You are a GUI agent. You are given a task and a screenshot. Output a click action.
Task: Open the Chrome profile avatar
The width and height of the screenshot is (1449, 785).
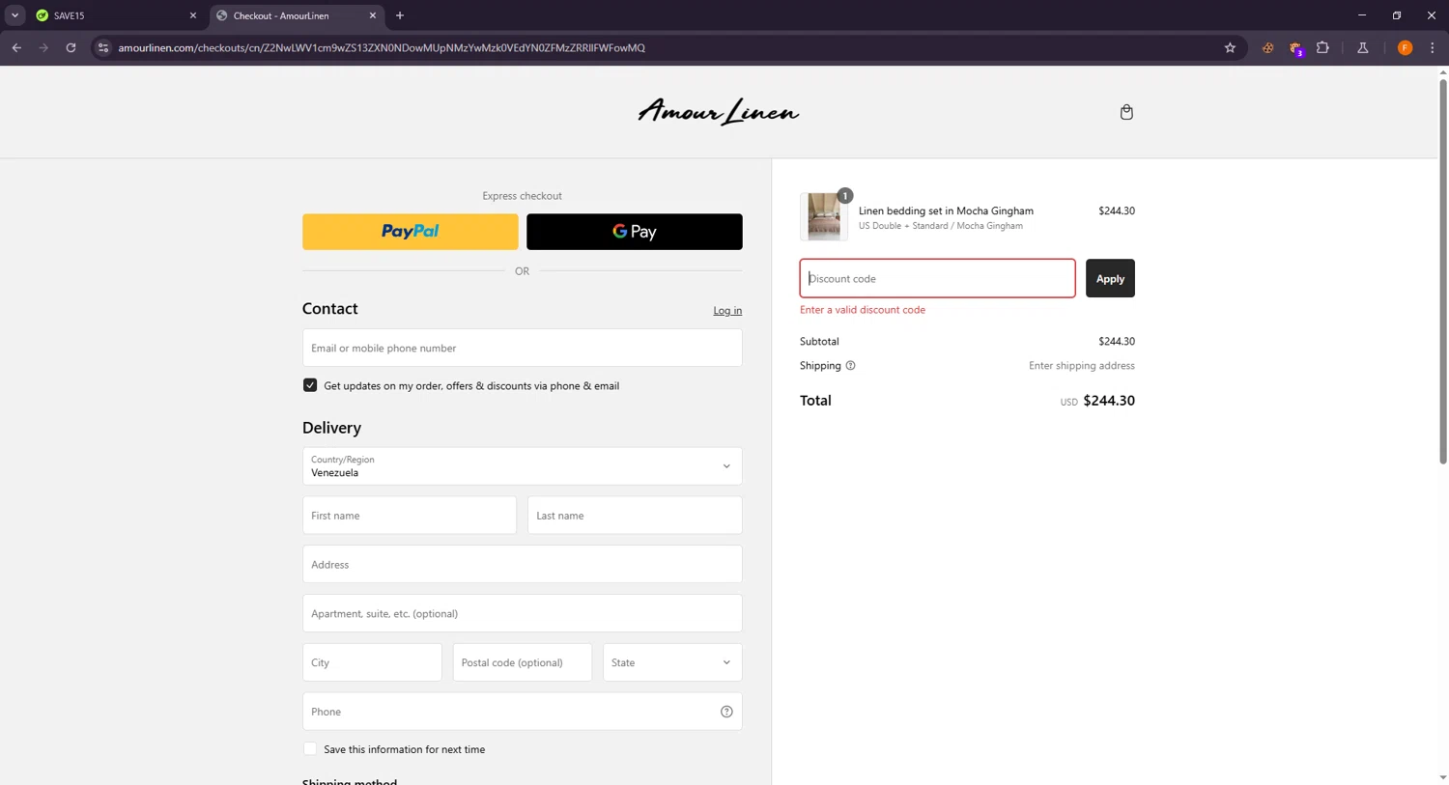click(x=1405, y=47)
